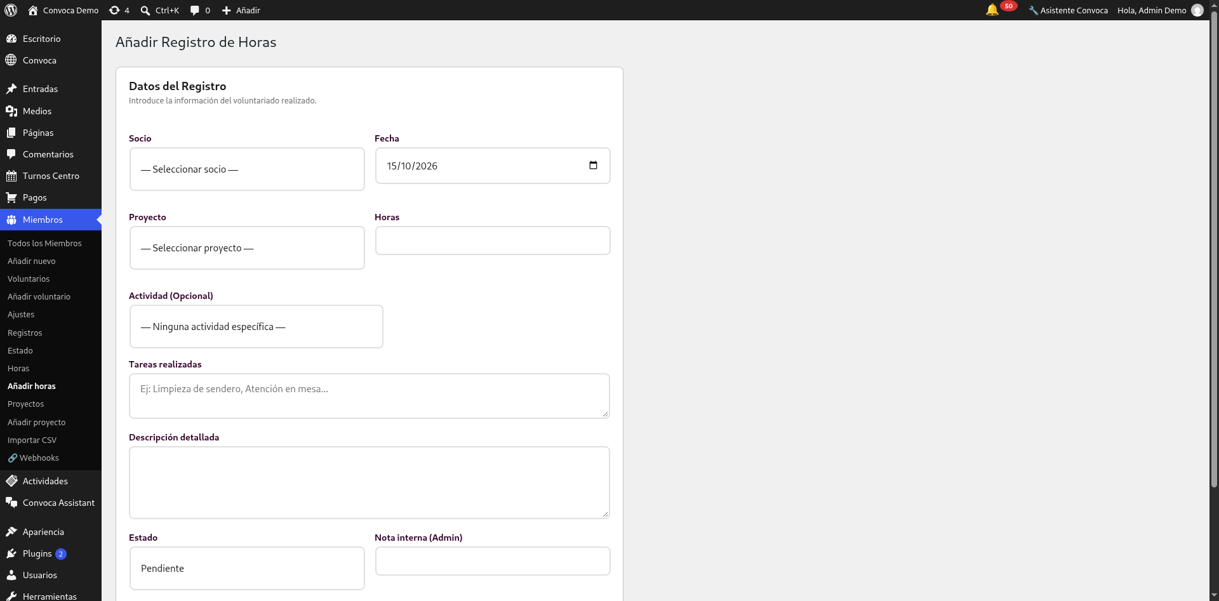Open the Webhooks submenu link
This screenshot has height=601, width=1219.
33,458
